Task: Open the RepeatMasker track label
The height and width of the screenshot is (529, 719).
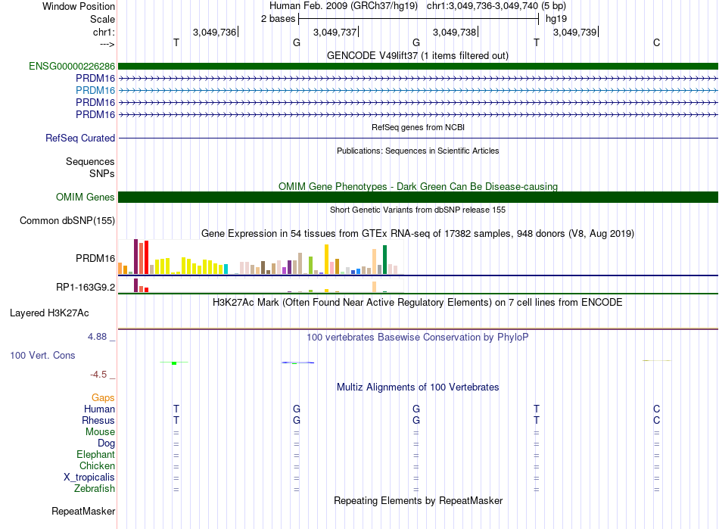Action: (x=83, y=511)
